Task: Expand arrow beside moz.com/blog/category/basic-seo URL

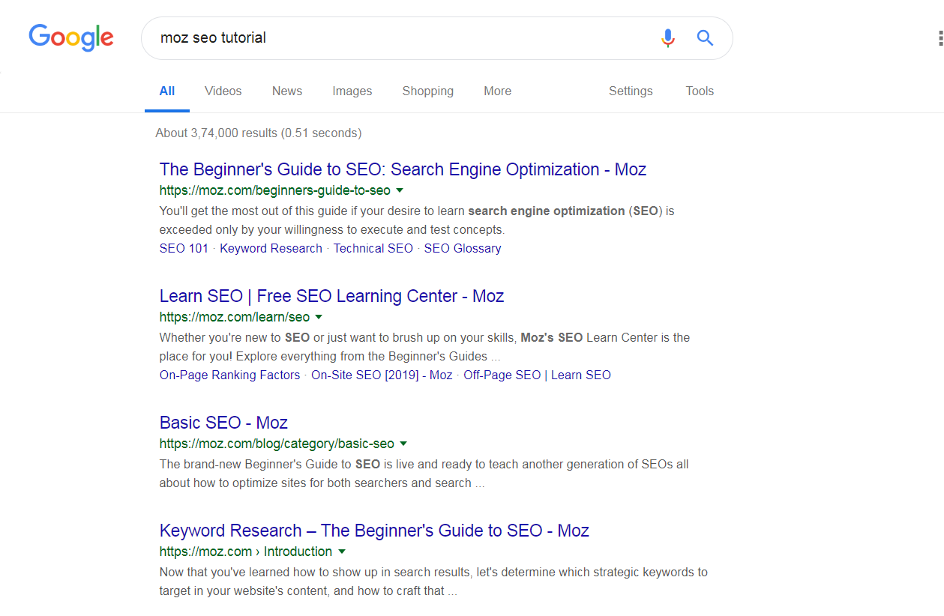Action: 403,444
